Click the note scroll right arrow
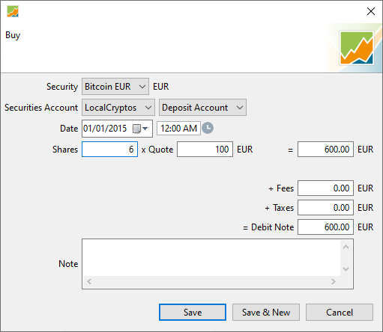 point(334,281)
